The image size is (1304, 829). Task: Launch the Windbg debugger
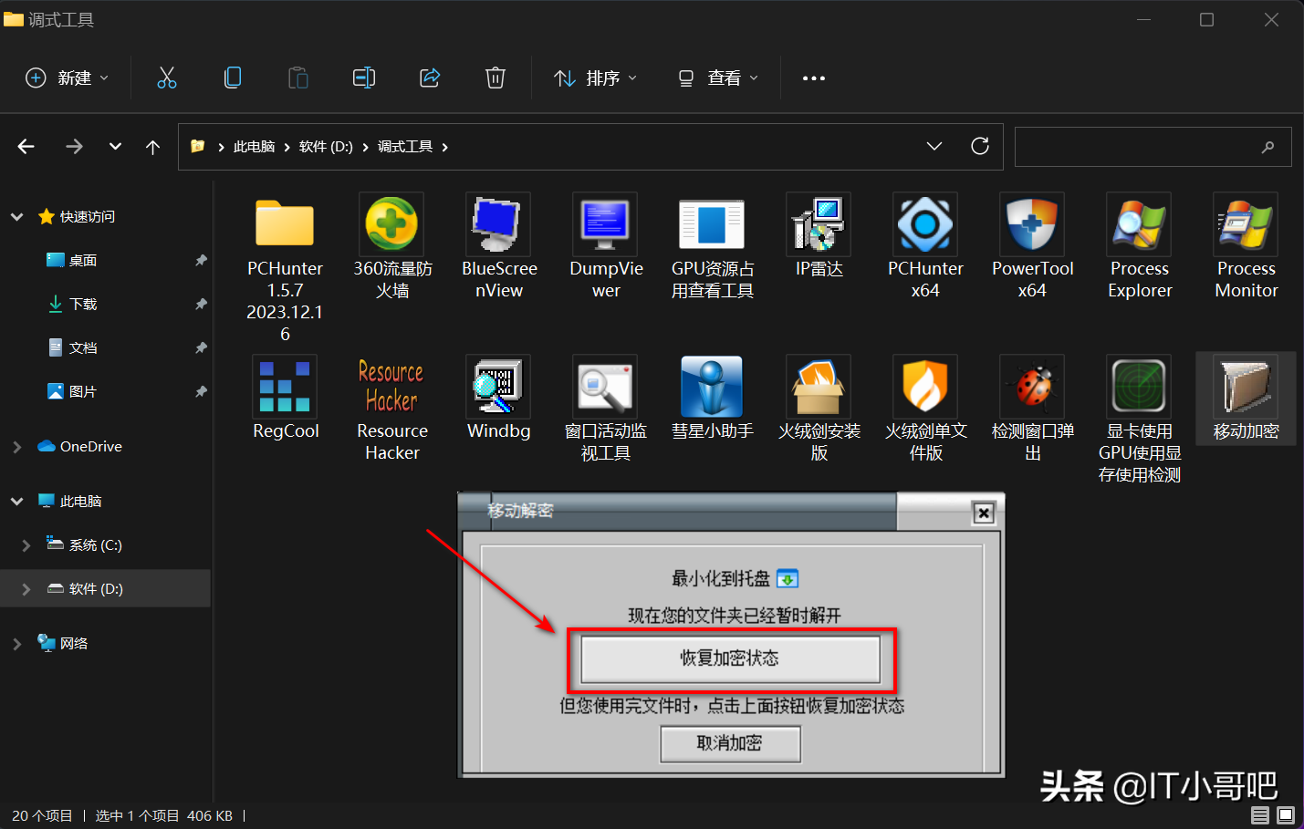497,386
